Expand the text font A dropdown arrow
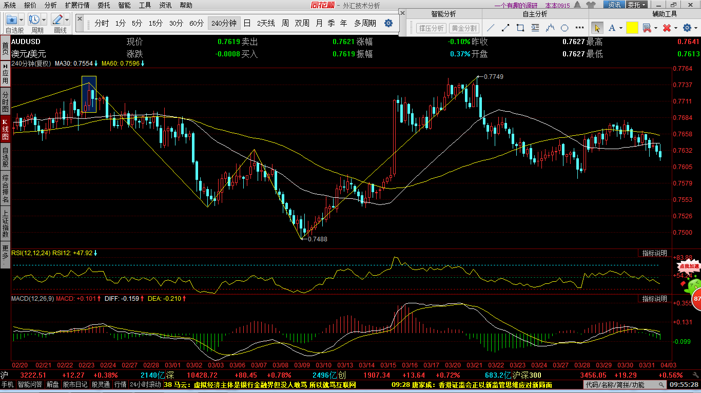This screenshot has width=701, height=393. (x=621, y=28)
